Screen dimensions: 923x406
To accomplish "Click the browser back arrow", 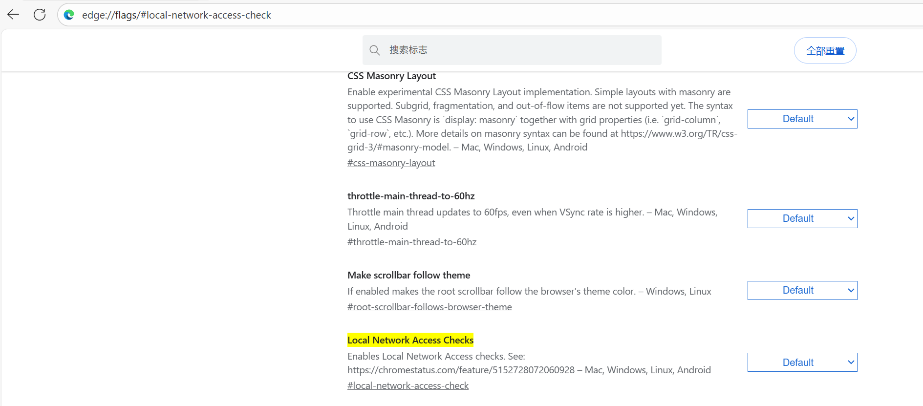I will 13,15.
